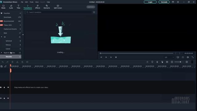Viewport: 197px width, 111px height.
Task: Select the Basic category
Action: [x=11, y=33]
